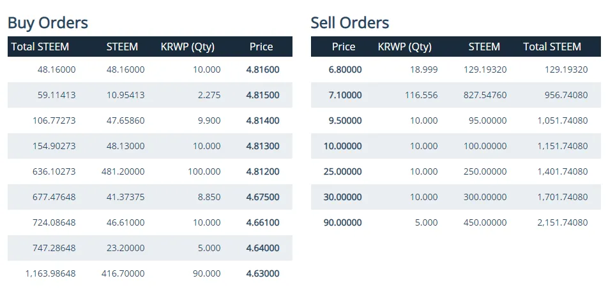The width and height of the screenshot is (615, 290).
Task: Click the Price header in Buy Orders
Action: (x=261, y=47)
